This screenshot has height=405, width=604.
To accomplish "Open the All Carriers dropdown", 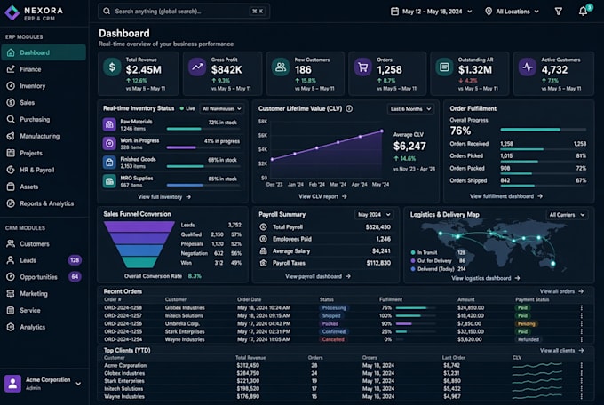I will point(567,215).
